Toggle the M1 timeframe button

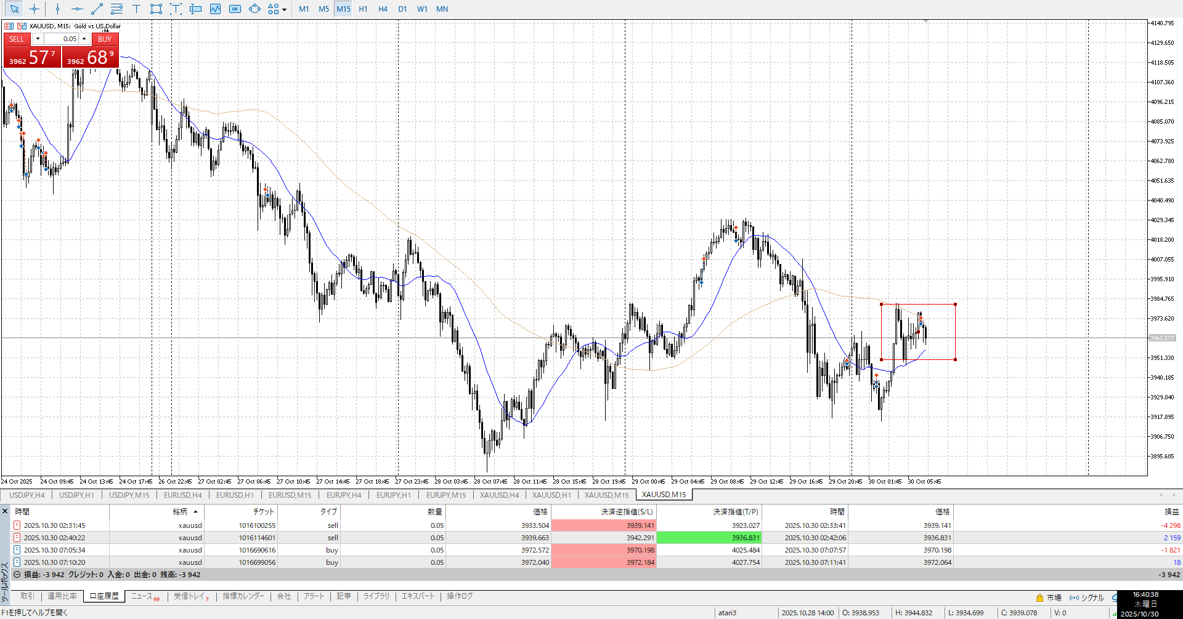(x=304, y=9)
